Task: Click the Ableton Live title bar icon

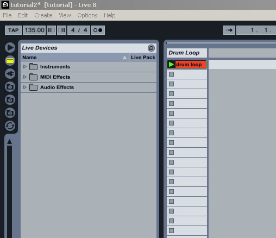Action: (x=5, y=5)
